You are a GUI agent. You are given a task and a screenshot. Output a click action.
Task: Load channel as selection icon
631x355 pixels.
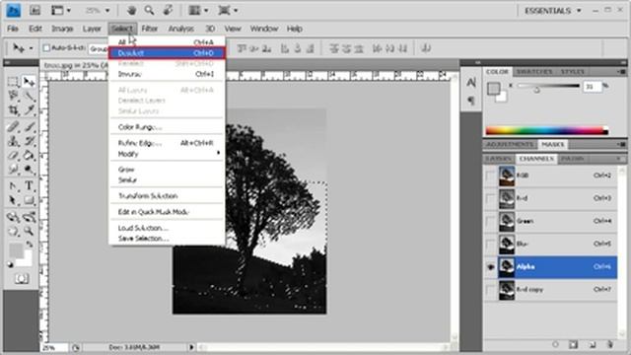[555, 344]
